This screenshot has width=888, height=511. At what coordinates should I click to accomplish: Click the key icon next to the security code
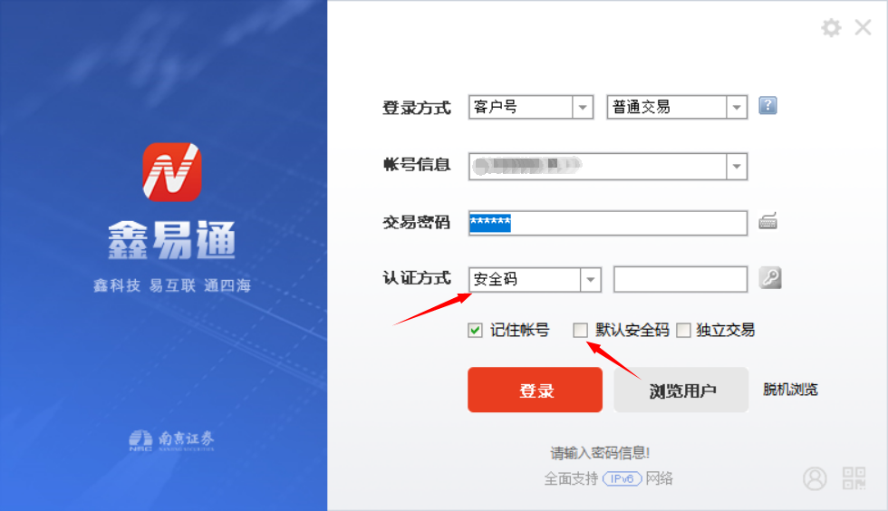[769, 278]
